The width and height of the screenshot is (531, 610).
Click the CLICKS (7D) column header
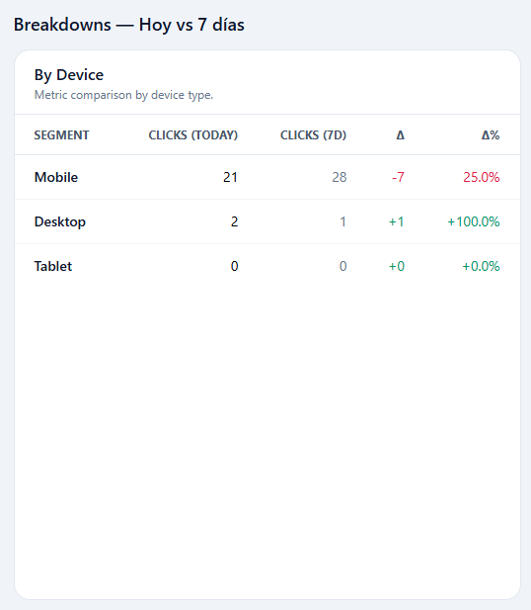click(x=313, y=135)
